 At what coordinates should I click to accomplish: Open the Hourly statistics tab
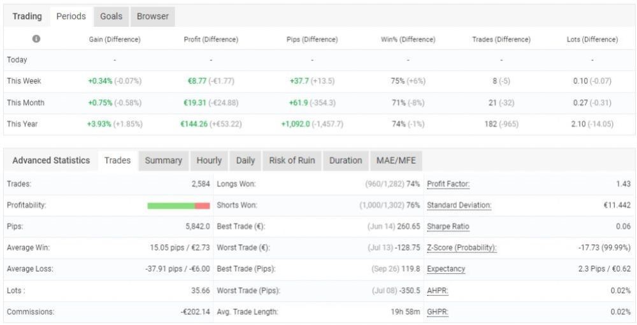[209, 161]
